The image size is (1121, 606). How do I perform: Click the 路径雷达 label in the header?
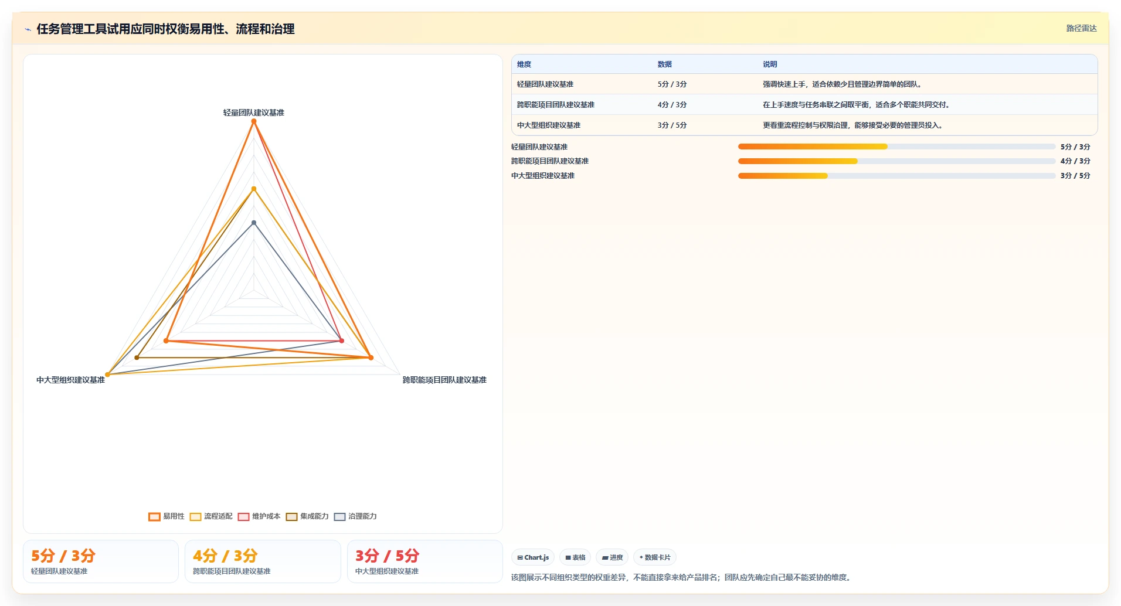click(x=1081, y=28)
